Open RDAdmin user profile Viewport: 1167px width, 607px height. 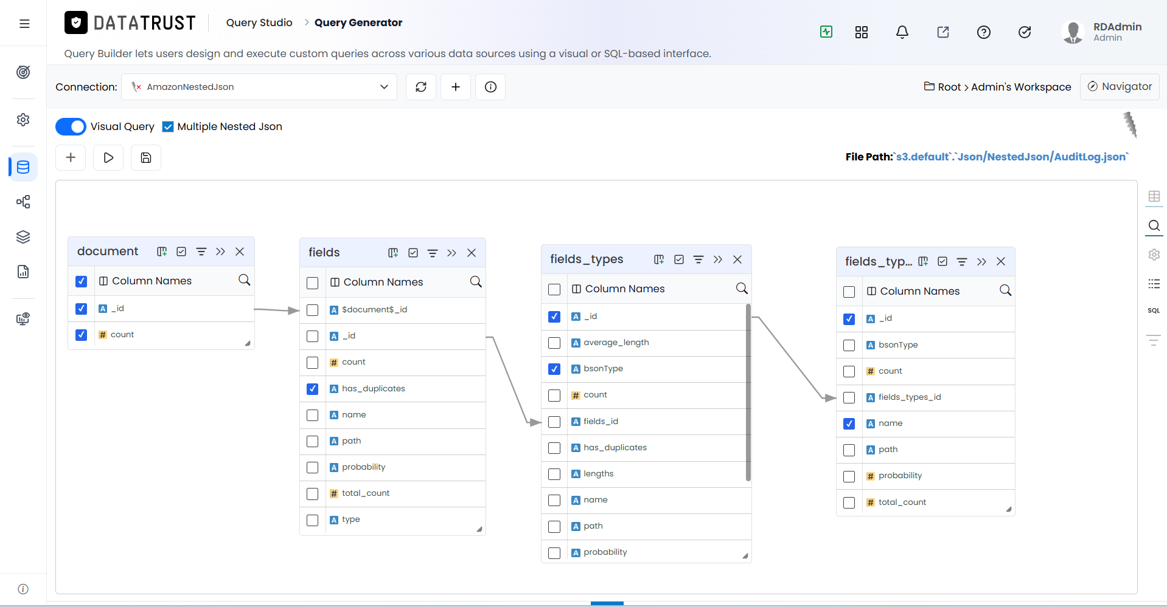click(1101, 32)
